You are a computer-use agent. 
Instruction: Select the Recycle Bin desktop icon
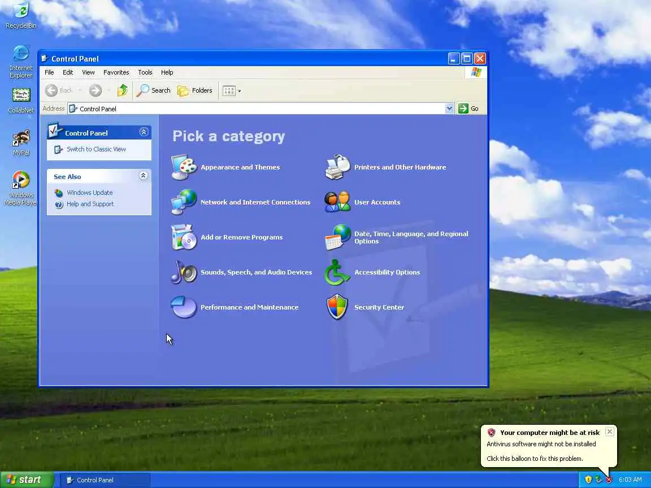[x=21, y=16]
